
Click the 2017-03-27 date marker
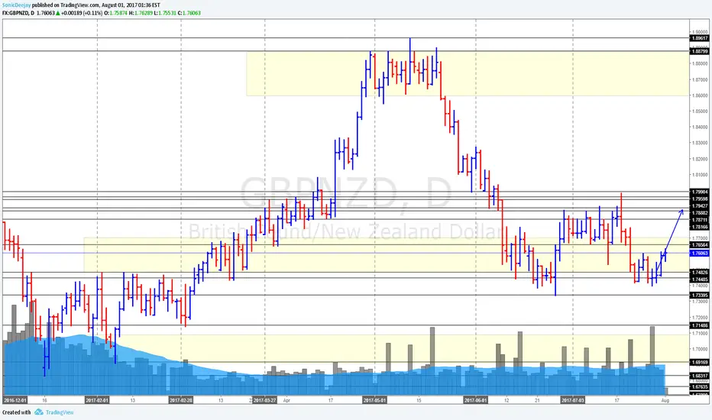[265, 400]
